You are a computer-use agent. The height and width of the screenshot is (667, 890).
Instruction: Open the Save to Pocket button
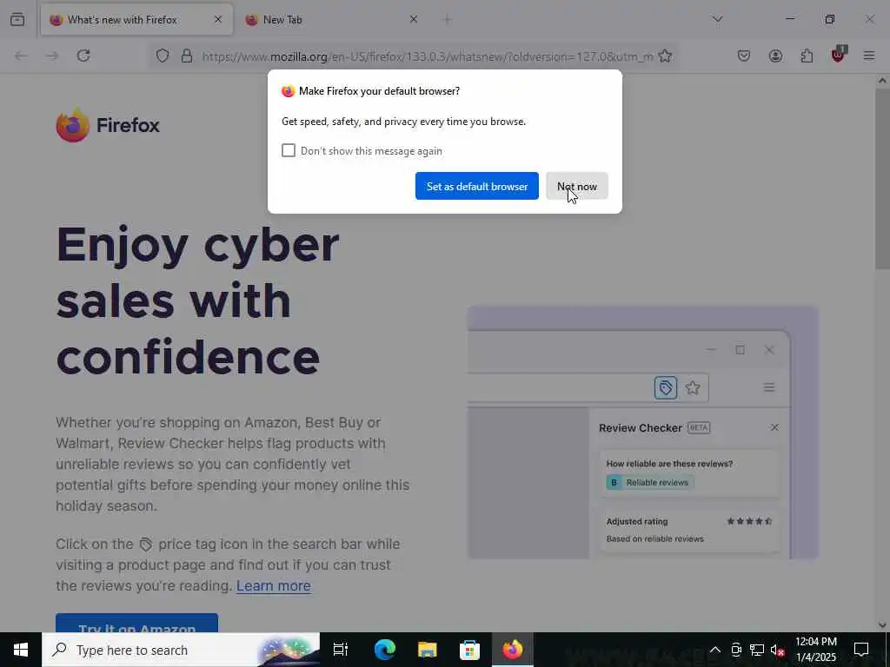pyautogui.click(x=744, y=56)
